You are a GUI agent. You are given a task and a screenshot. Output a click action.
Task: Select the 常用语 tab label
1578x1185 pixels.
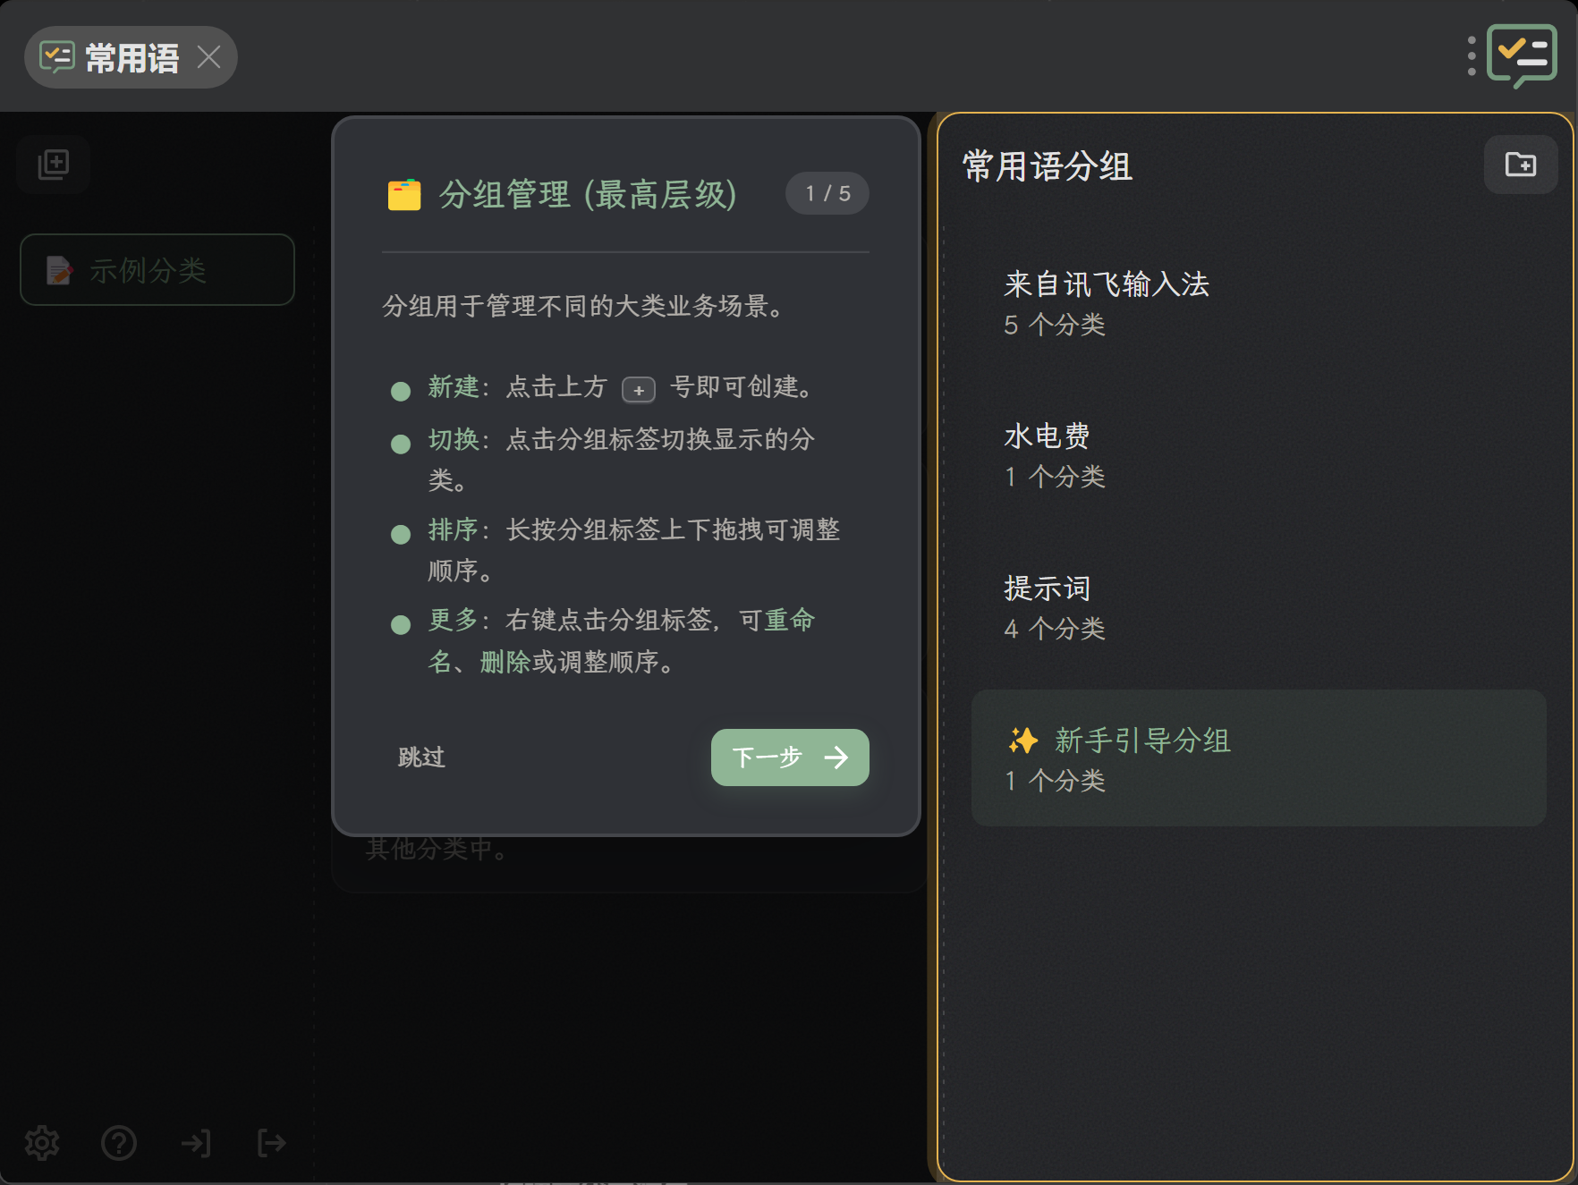pyautogui.click(x=132, y=58)
